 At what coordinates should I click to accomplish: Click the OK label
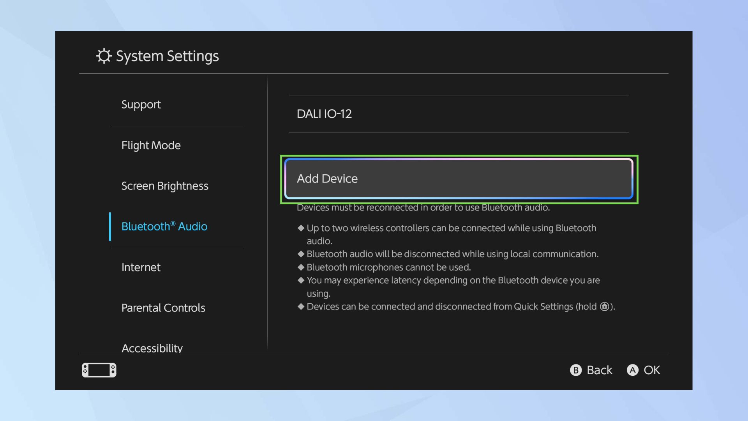pyautogui.click(x=651, y=370)
